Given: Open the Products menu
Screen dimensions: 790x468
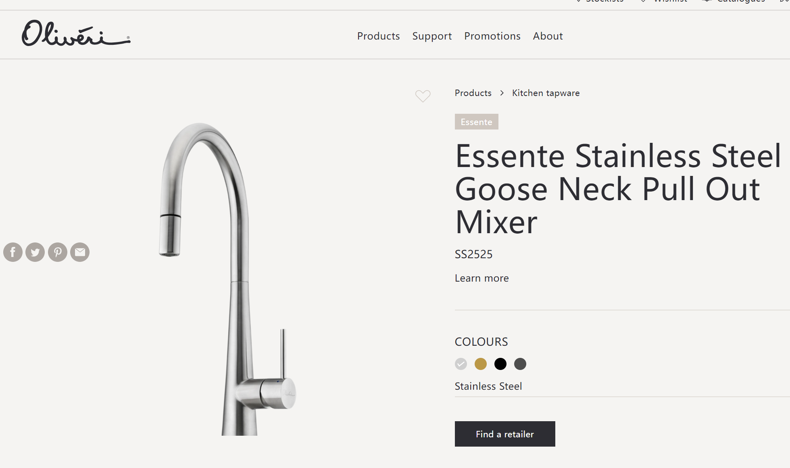Looking at the screenshot, I should 378,36.
